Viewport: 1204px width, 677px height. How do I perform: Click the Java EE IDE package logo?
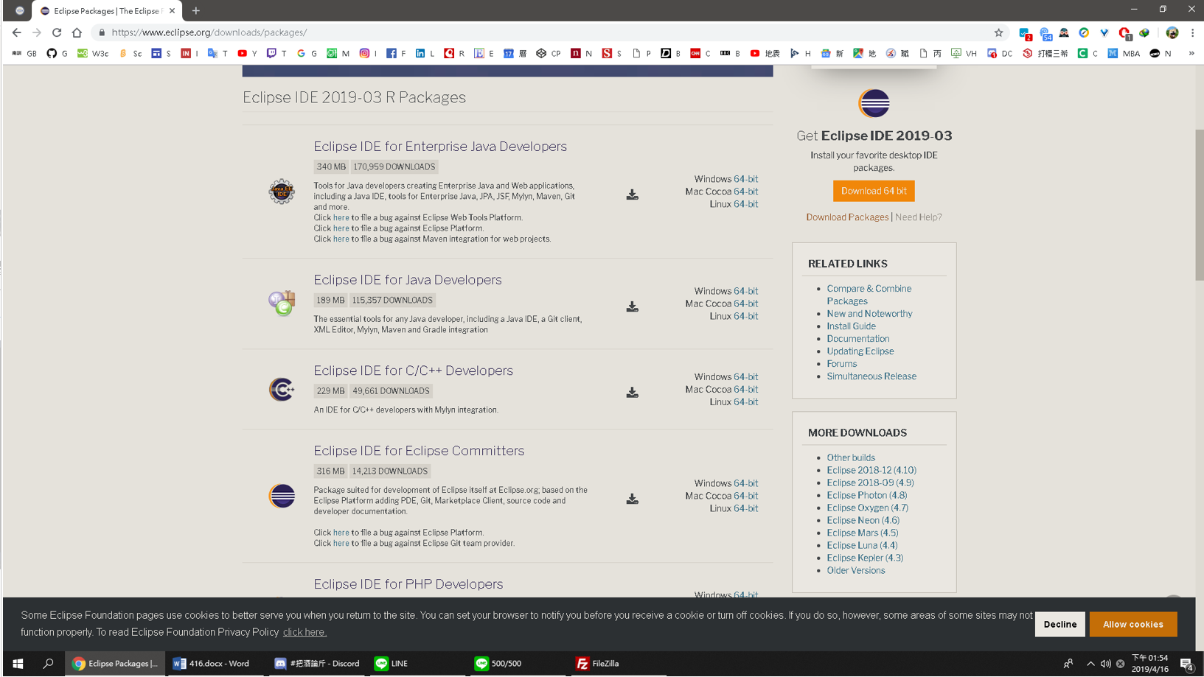[x=281, y=192]
